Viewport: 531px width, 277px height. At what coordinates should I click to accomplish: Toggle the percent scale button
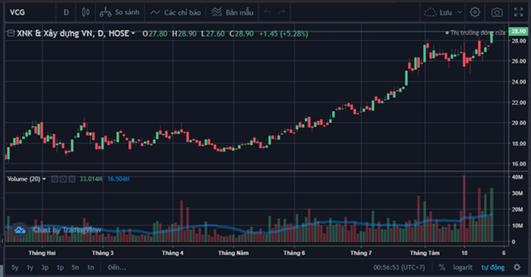[442, 267]
